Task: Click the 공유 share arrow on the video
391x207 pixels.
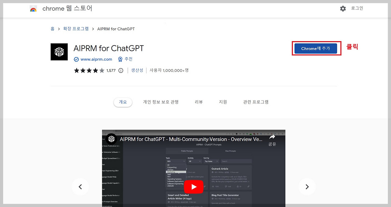Action: coord(272,140)
